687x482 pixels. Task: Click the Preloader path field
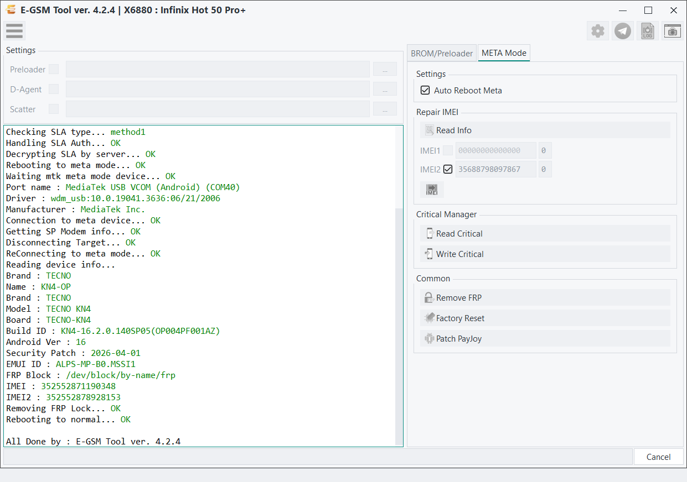click(218, 69)
